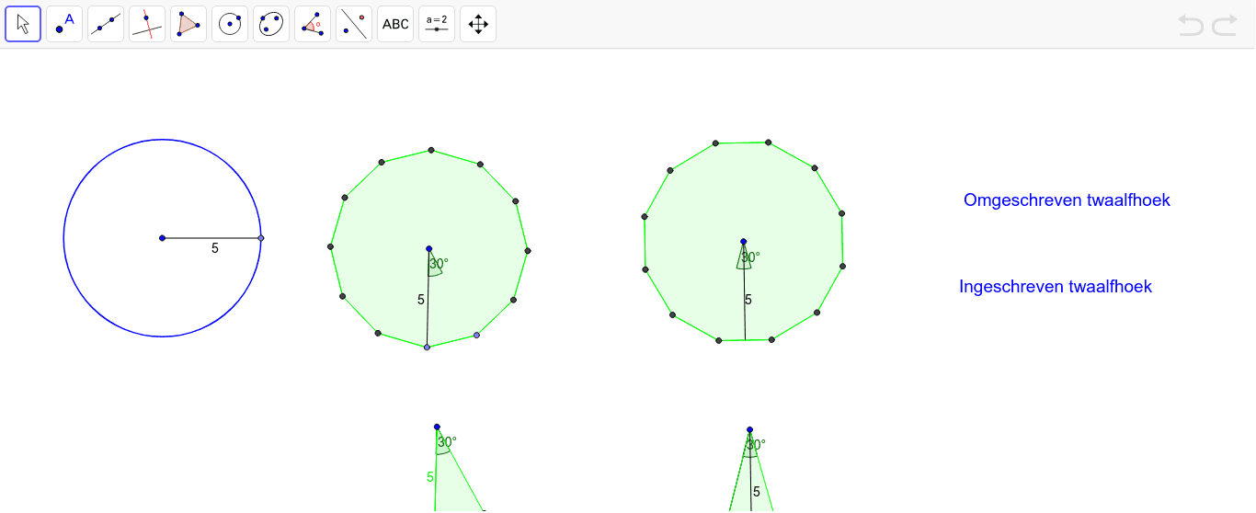1256x513 pixels.
Task: Click the center point of middle dodecagon
Action: [428, 249]
